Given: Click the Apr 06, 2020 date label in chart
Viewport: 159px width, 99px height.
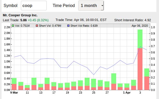Looking at the screenshot, I should click(140, 26).
